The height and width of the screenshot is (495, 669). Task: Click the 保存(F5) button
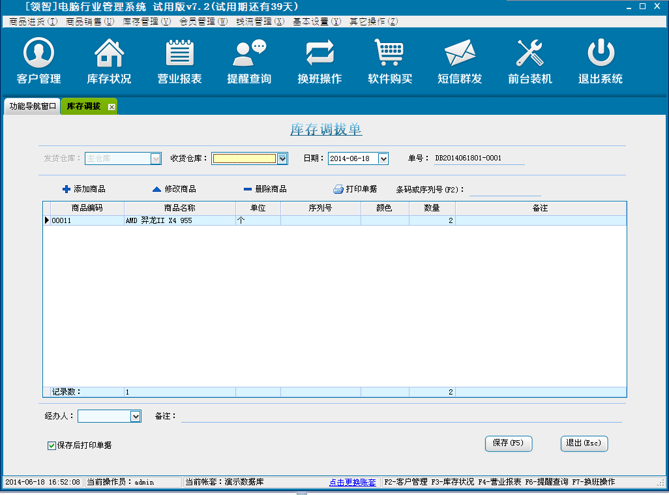pos(509,443)
